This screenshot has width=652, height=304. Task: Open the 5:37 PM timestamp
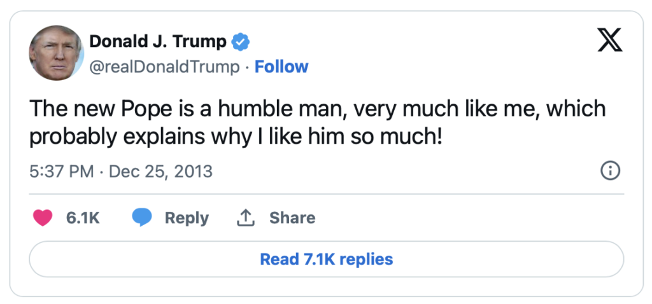tap(62, 171)
